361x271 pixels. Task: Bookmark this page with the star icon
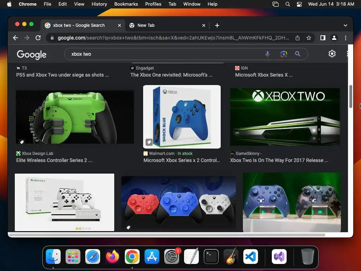pos(309,38)
